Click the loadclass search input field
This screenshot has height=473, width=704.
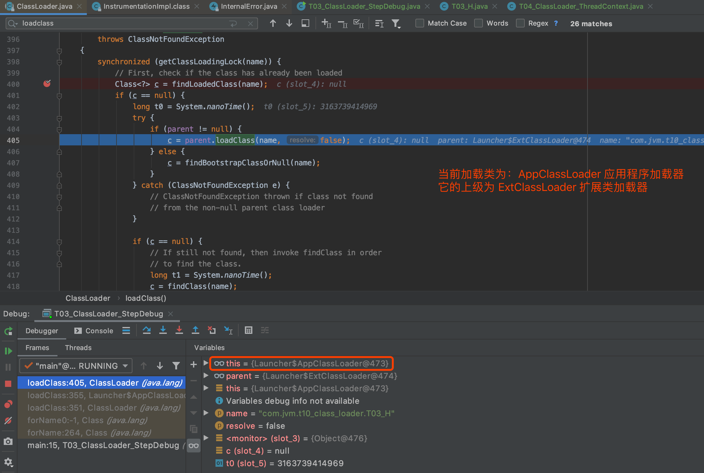pos(125,23)
